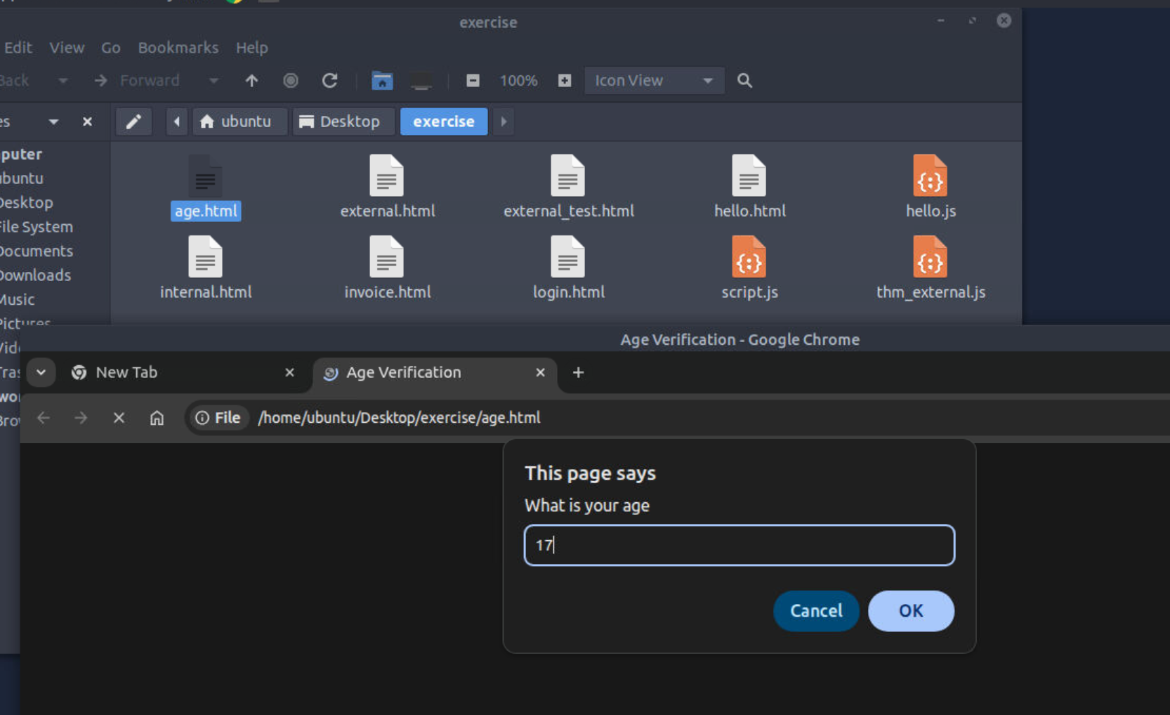Viewport: 1170px width, 715px height.
Task: Open the View menu
Action: pyautogui.click(x=67, y=48)
